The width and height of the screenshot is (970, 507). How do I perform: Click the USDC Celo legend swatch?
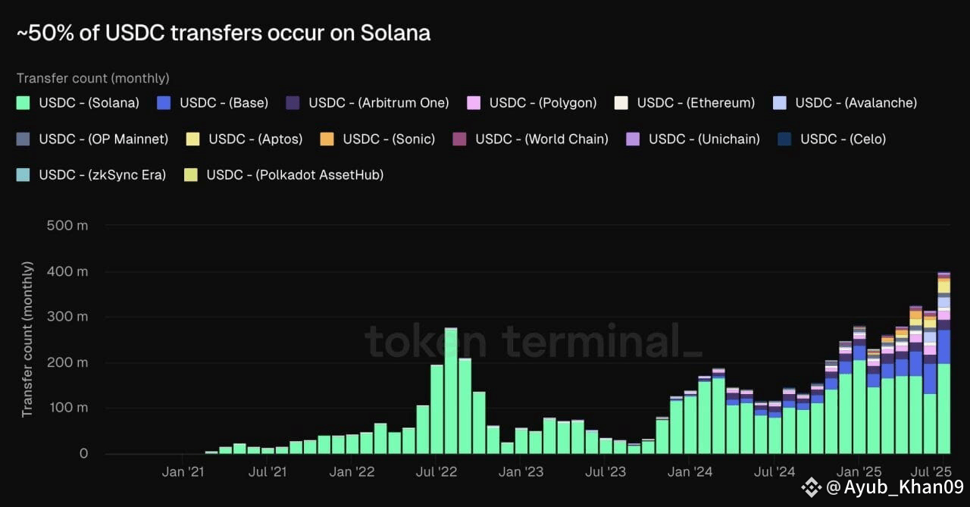784,139
